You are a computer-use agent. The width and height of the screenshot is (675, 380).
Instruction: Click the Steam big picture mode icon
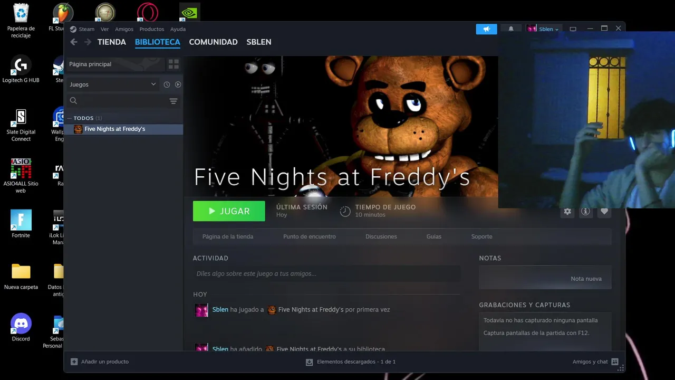pyautogui.click(x=573, y=29)
